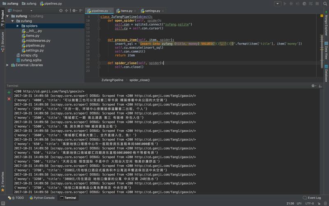This screenshot has height=206, width=329.
Task: Select the Terminal tool window tab
Action: [68, 198]
